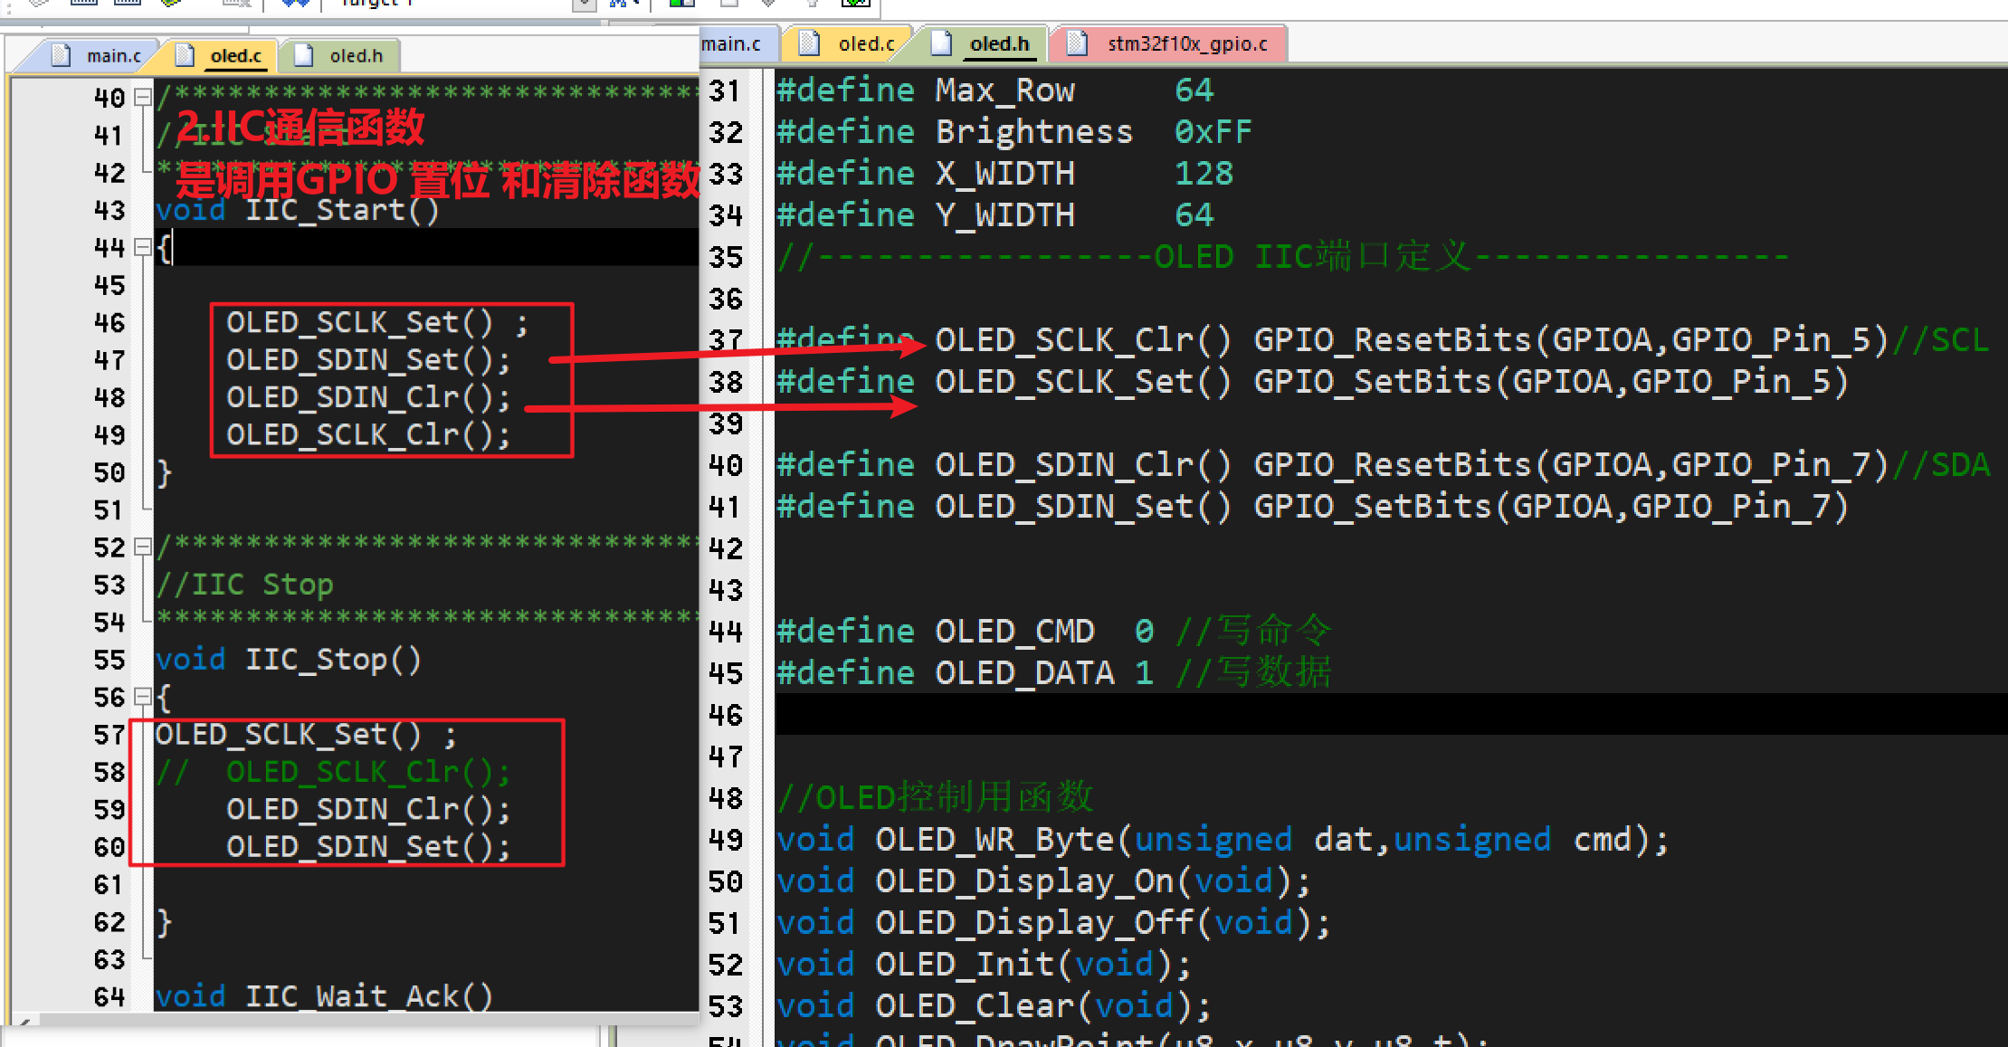The width and height of the screenshot is (2008, 1047).
Task: Click line 59 'OLED_SDIN_Clr();' in IIC_Stop
Action: (368, 809)
